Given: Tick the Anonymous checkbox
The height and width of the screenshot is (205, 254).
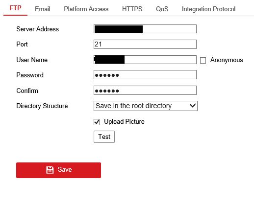Looking at the screenshot, I should (x=203, y=60).
